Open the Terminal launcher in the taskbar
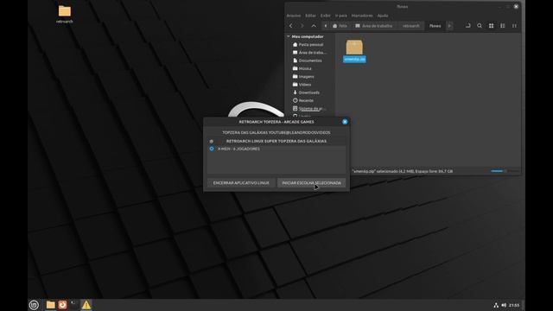Image resolution: width=553 pixels, height=311 pixels. [74, 305]
